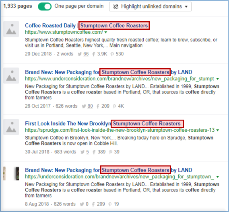Click the broken link icon beside Highlight unlinked domains
229x212 pixels.
(116, 6)
